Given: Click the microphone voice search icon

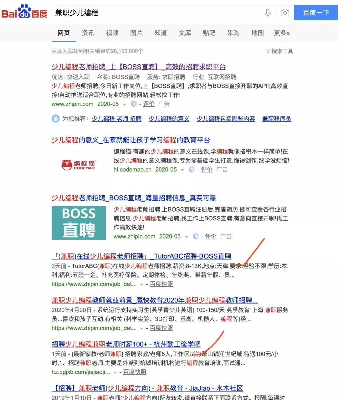Looking at the screenshot, I should [x=268, y=13].
